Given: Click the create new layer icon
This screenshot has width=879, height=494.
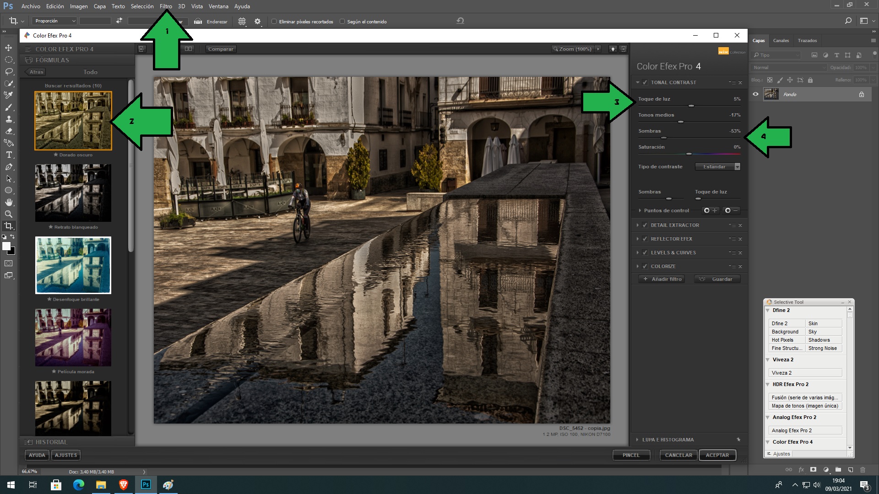Looking at the screenshot, I should (x=850, y=470).
